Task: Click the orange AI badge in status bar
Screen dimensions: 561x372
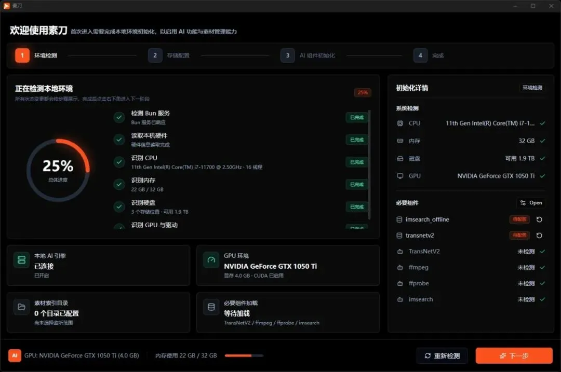Action: tap(15, 355)
